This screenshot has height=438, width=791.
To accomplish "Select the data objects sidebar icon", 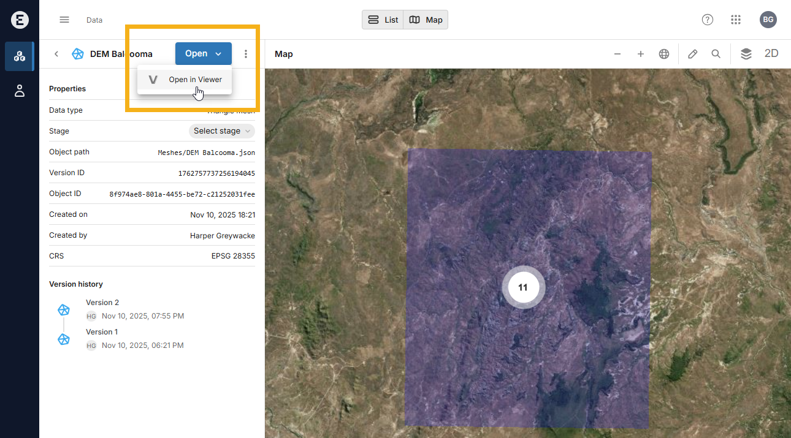I will point(20,56).
